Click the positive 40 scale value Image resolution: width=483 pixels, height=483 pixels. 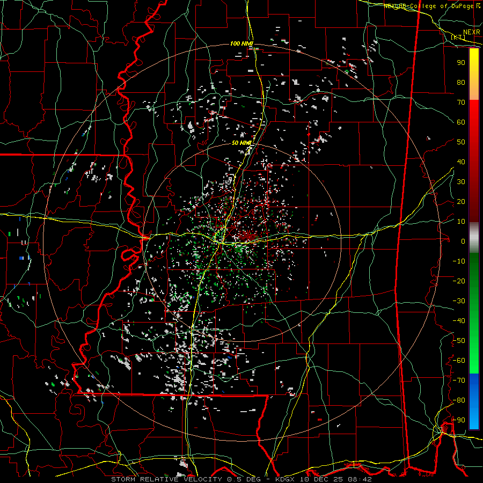click(461, 162)
